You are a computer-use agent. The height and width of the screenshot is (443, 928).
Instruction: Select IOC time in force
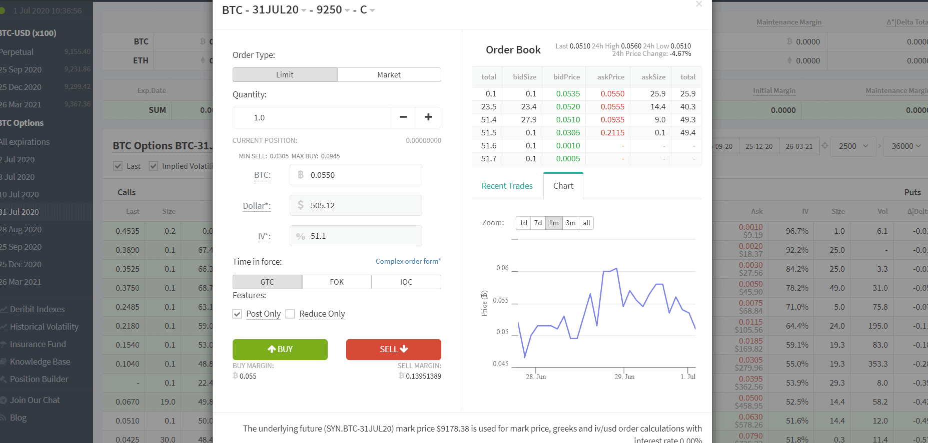pos(406,282)
